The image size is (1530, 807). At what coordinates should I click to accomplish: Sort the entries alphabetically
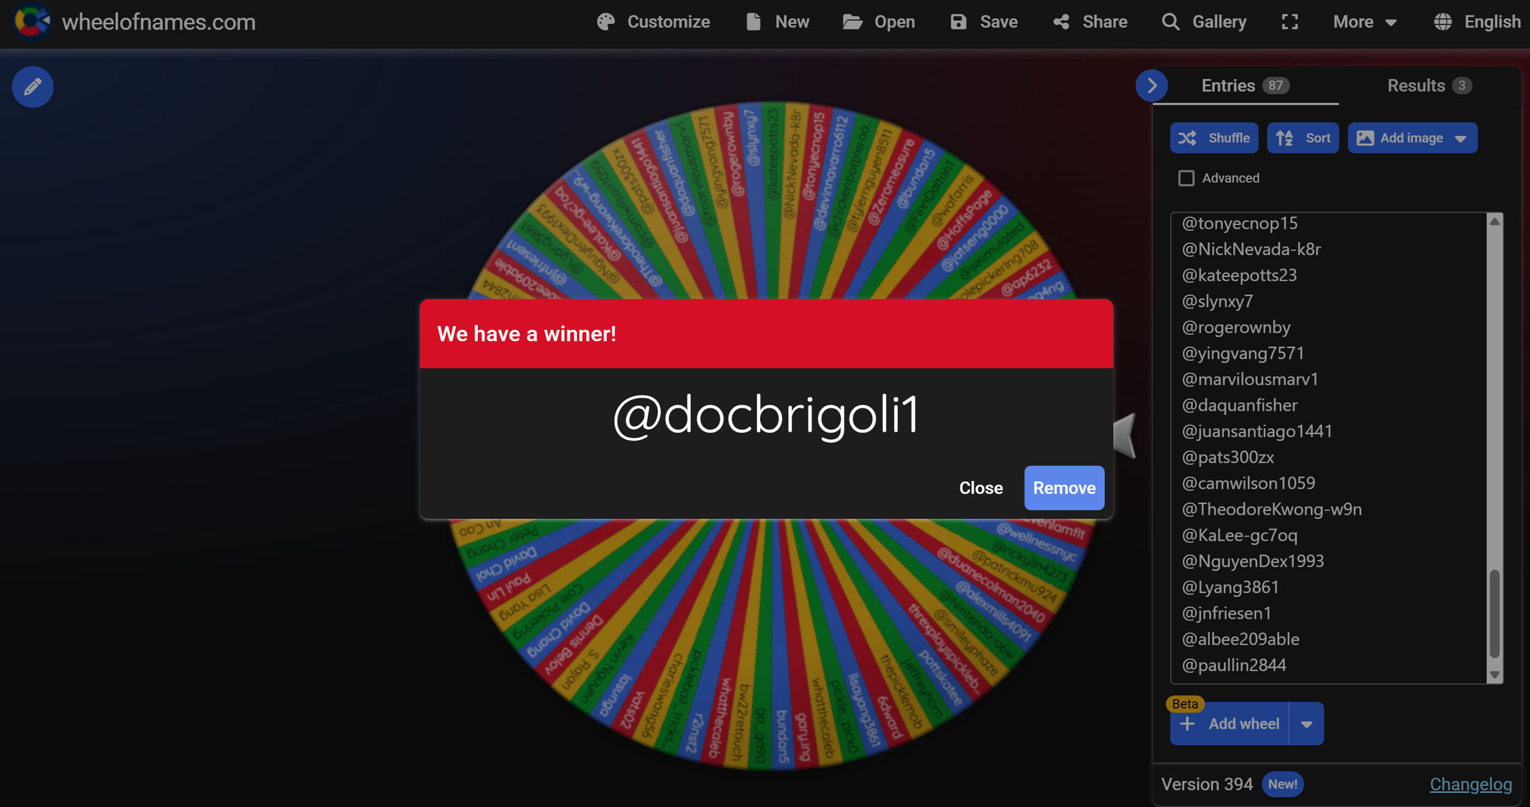pyautogui.click(x=1302, y=138)
